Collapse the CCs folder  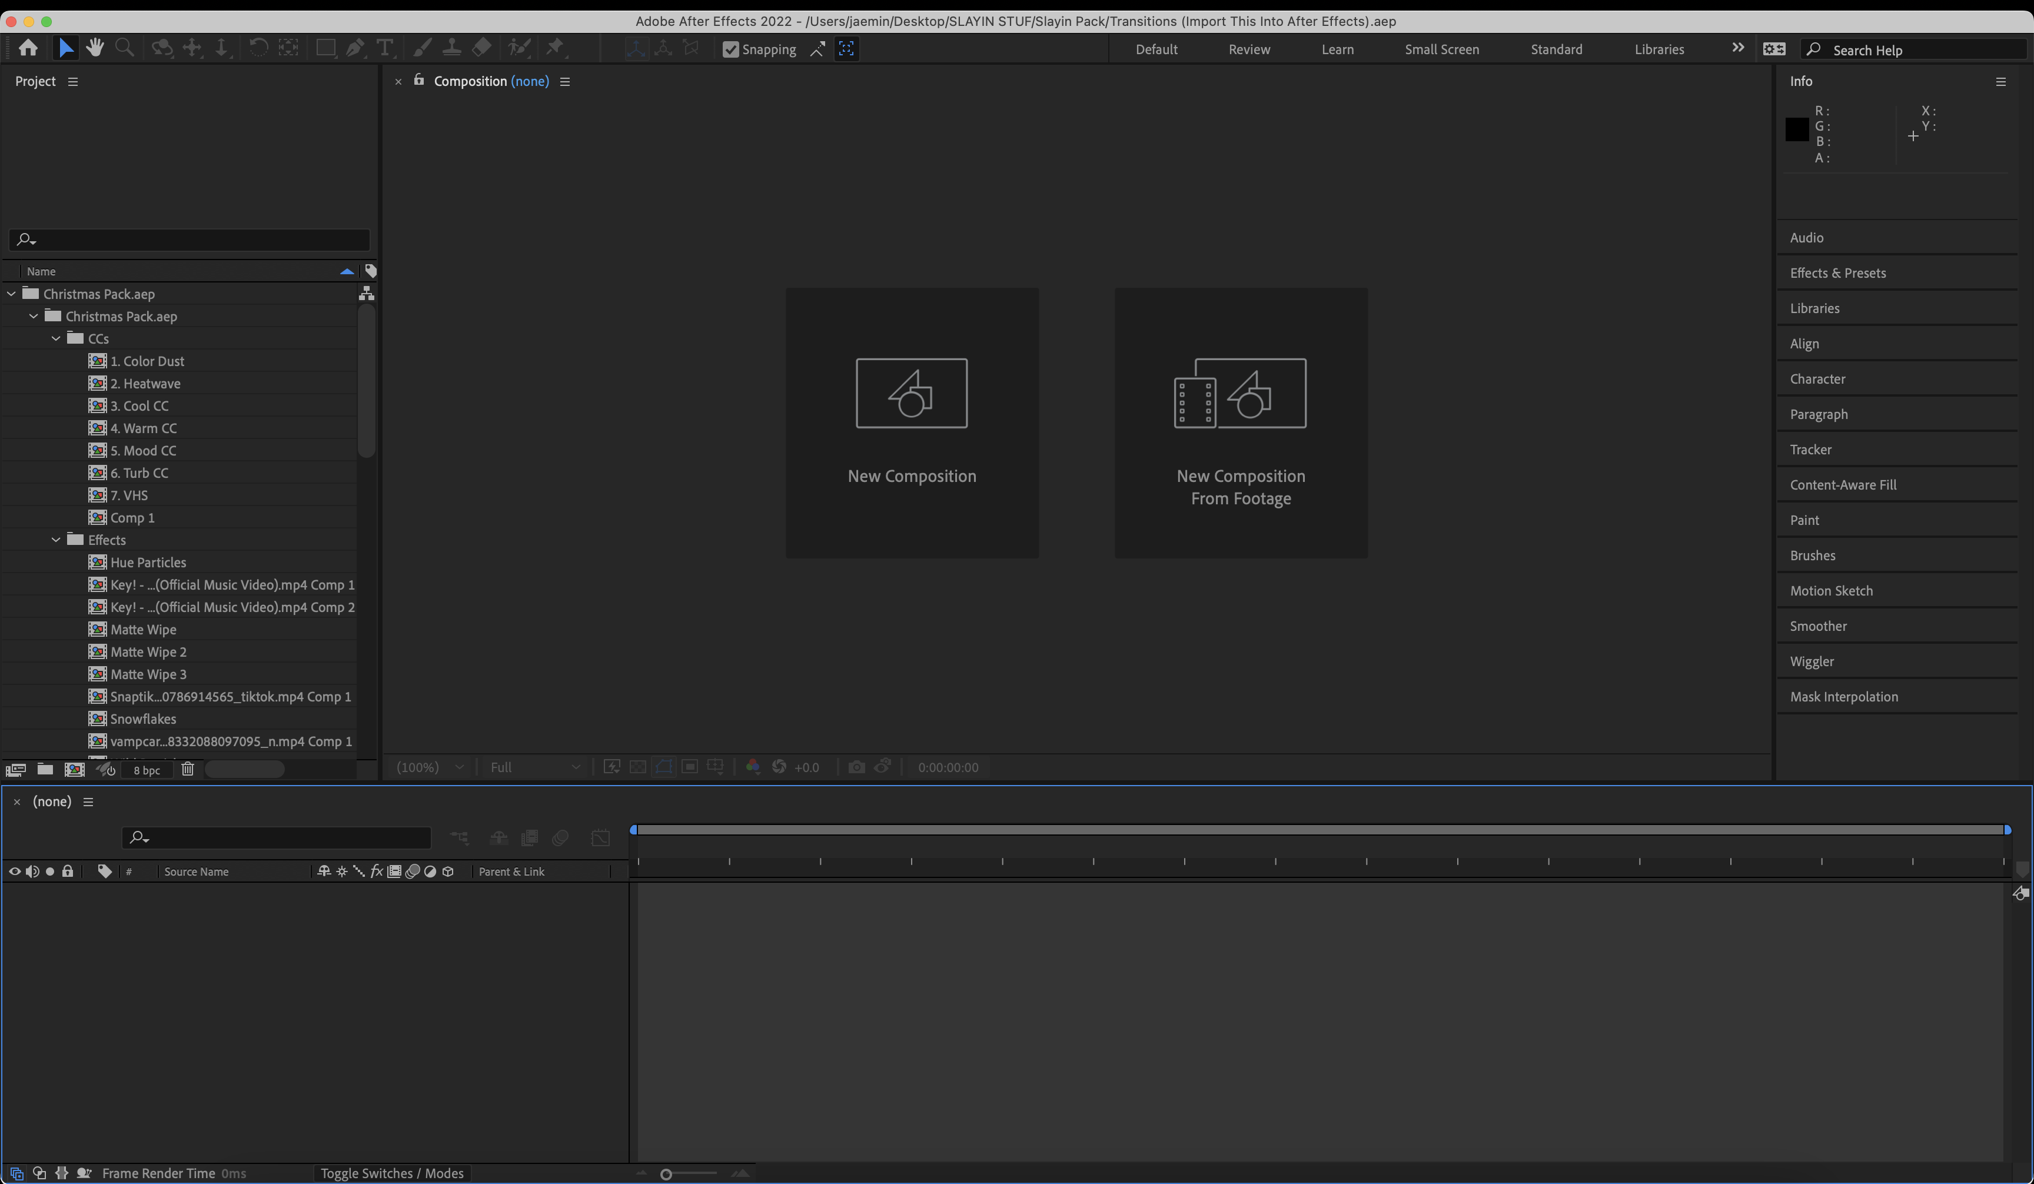56,338
